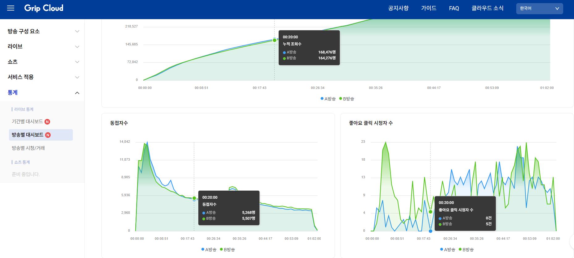This screenshot has width=574, height=258.
Task: Toggle B방송 legend in 누적 조회수 chart
Action: point(347,99)
